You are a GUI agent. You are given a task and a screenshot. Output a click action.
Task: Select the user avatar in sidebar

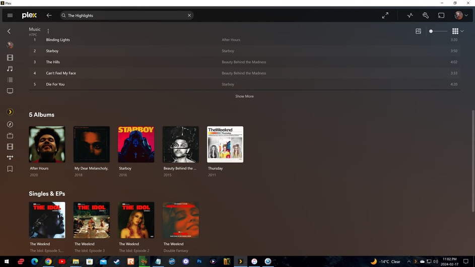coord(10,45)
